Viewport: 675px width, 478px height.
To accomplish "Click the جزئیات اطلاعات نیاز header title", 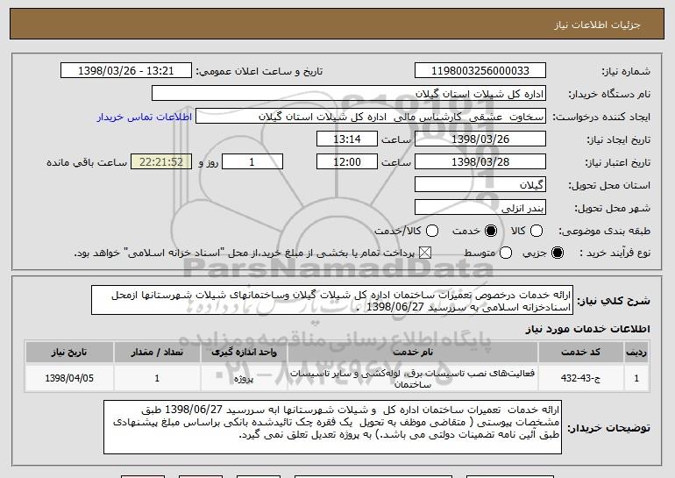I will click(x=598, y=25).
